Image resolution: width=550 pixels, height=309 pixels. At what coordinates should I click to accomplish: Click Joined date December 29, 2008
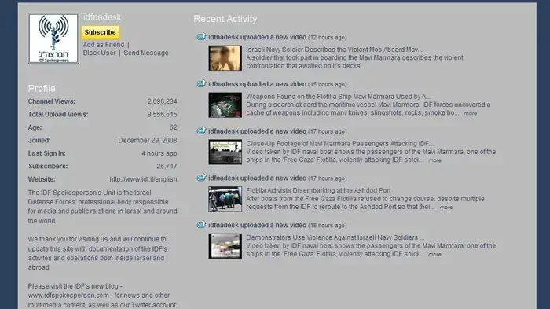[x=148, y=140]
